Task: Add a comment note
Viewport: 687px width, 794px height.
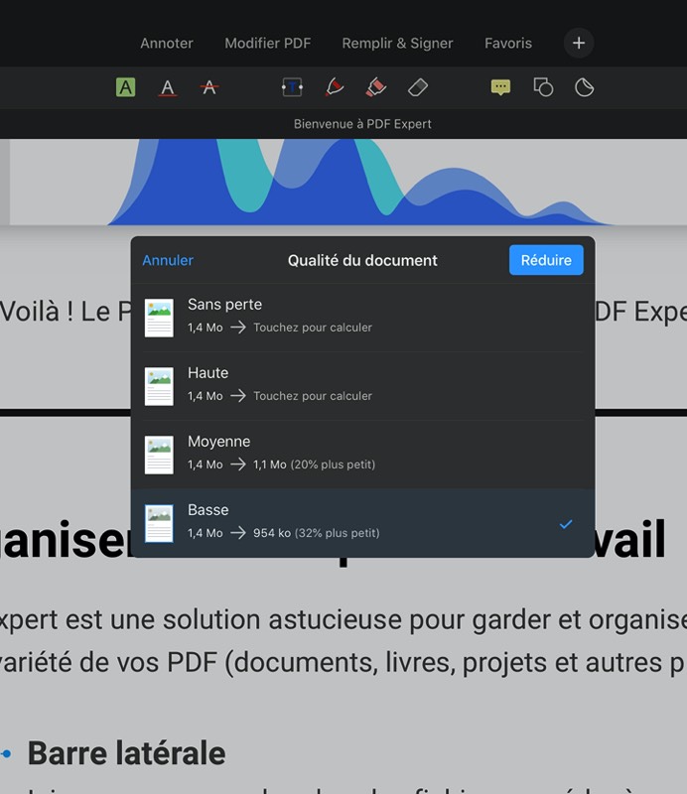Action: [500, 87]
